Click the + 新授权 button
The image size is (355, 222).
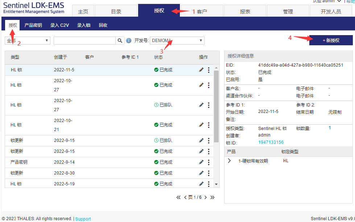point(331,40)
